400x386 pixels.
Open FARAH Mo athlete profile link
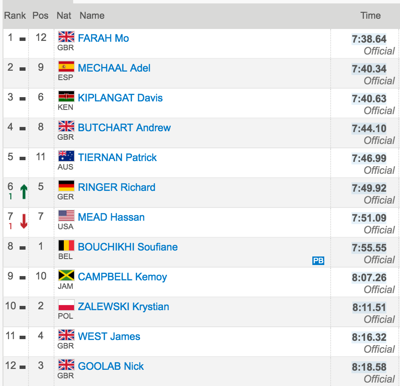(103, 38)
